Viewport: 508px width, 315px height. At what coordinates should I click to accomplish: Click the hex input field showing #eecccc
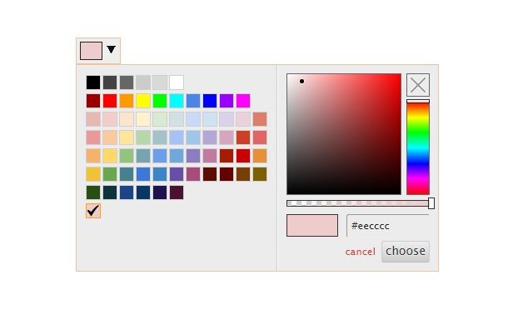pos(388,226)
